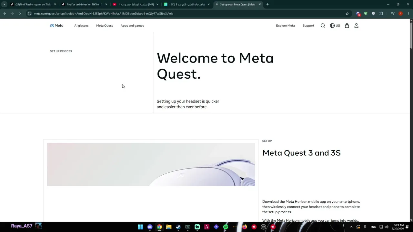Click the microphone tray icon

point(365,227)
